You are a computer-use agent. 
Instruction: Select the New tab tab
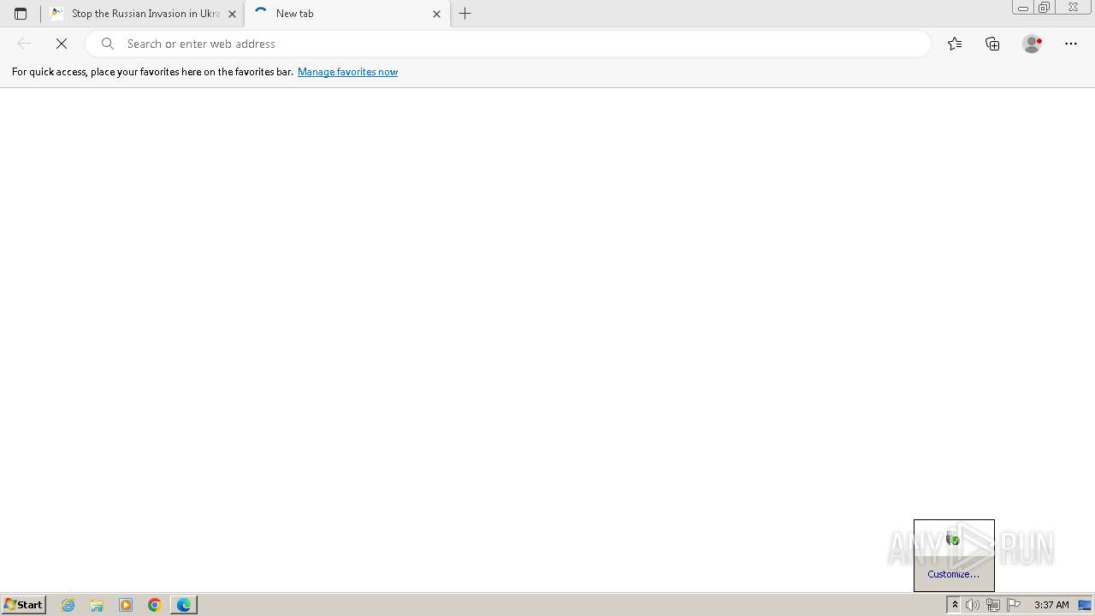[347, 14]
